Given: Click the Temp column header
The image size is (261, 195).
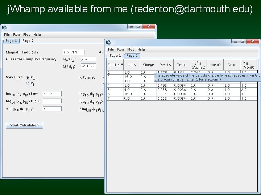Looking at the screenshot, I should [x=182, y=65].
